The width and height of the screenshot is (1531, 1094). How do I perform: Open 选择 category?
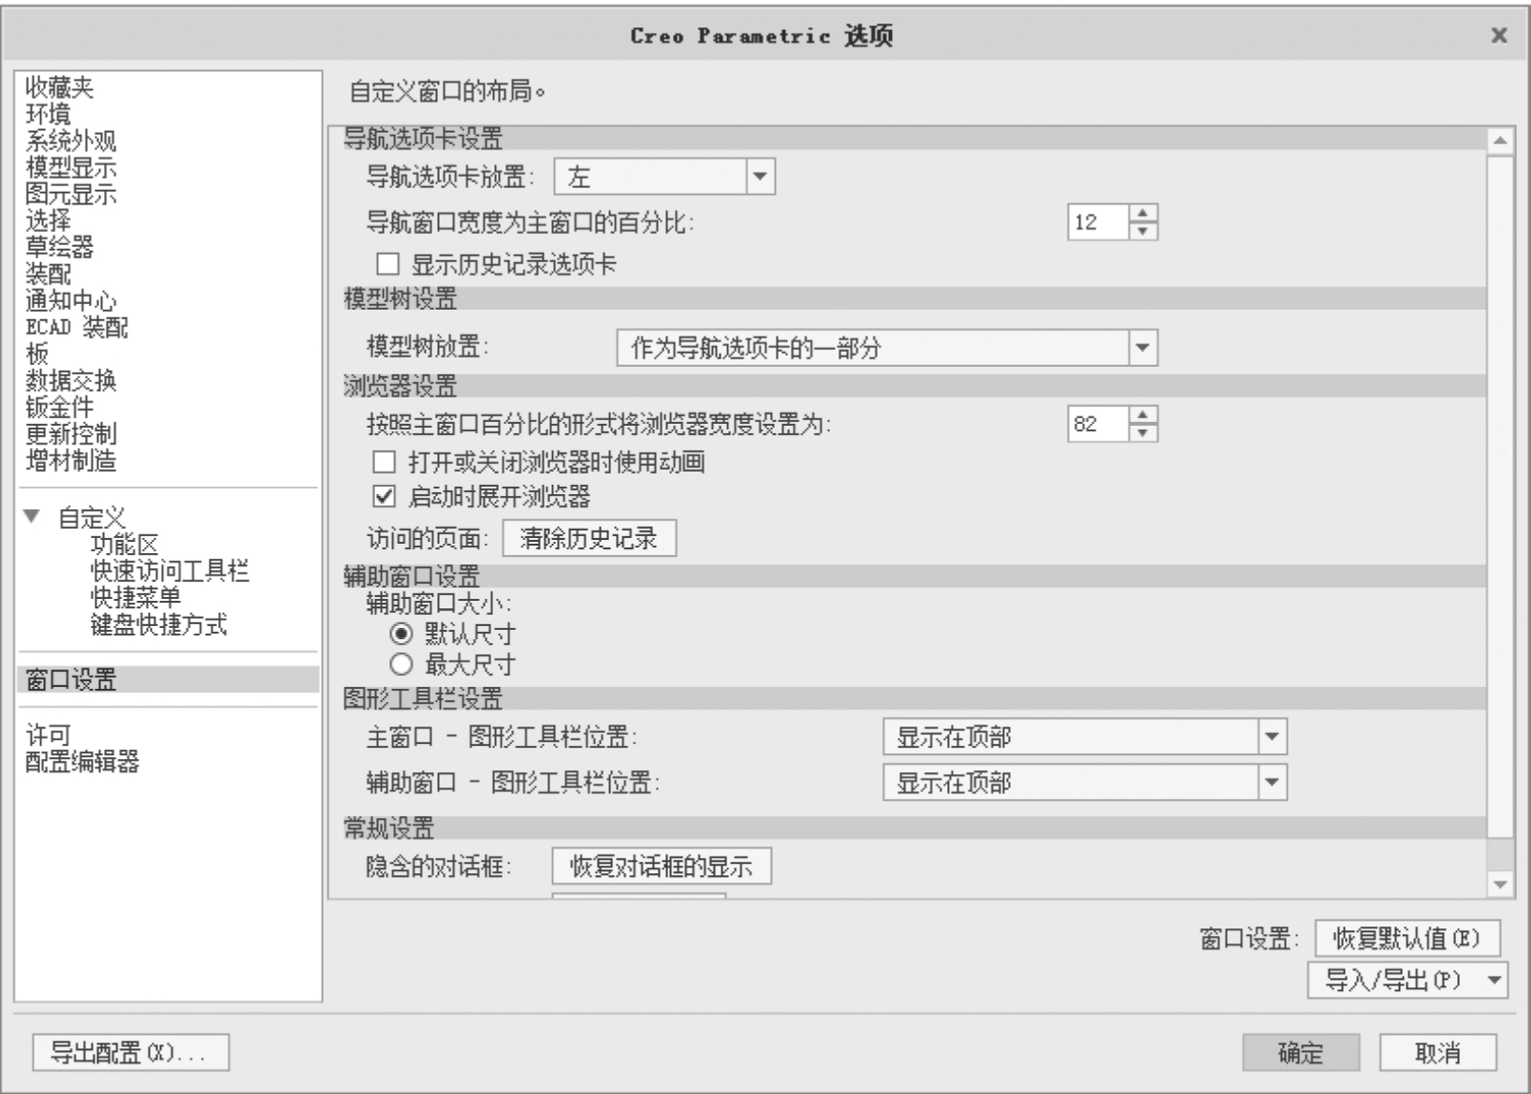click(x=48, y=220)
